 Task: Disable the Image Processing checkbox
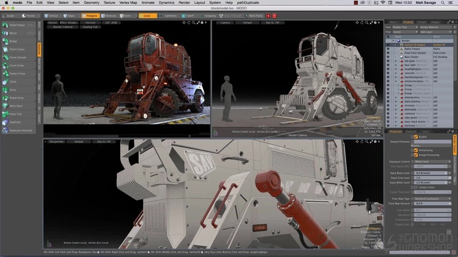415,154
